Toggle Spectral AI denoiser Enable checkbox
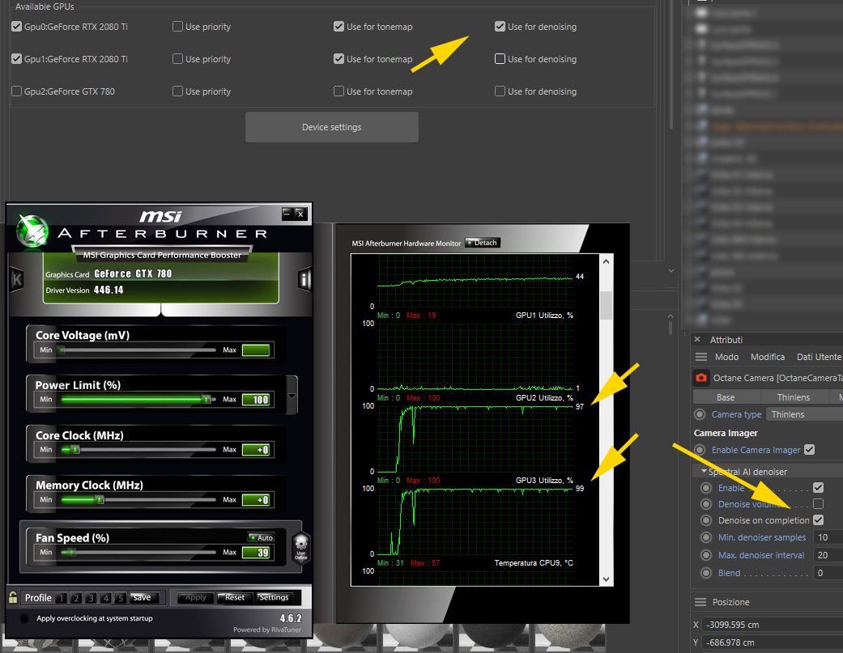Image resolution: width=843 pixels, height=653 pixels. point(818,488)
